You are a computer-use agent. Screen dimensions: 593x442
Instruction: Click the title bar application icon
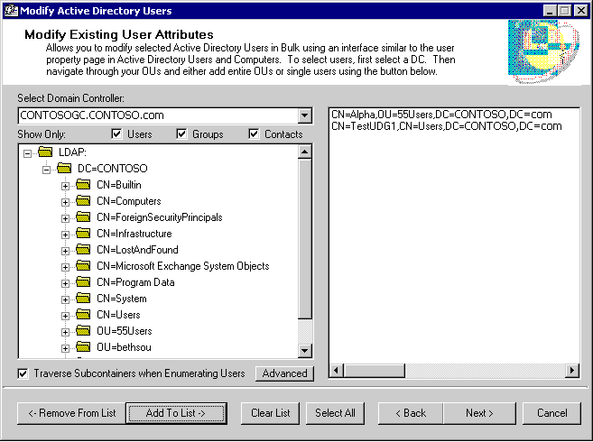(10, 11)
